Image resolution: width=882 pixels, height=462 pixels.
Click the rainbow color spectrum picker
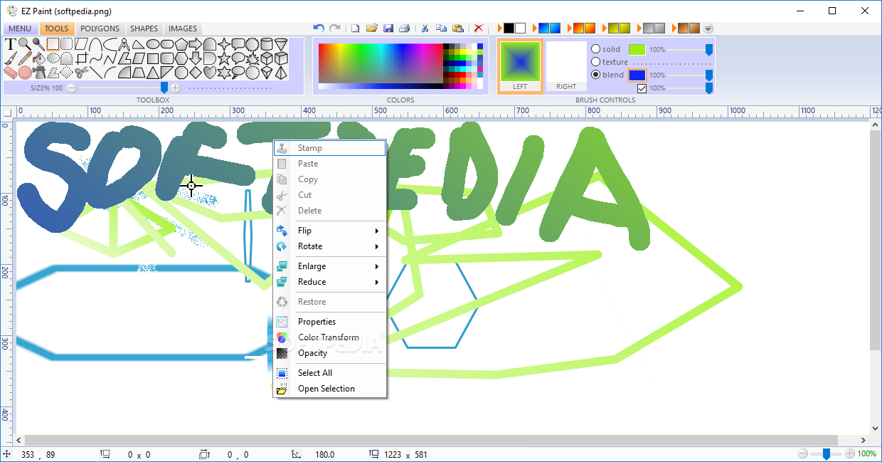tap(381, 63)
